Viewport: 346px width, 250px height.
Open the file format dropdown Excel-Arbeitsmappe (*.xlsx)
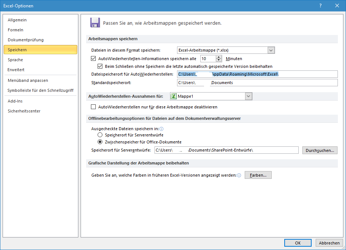point(271,50)
